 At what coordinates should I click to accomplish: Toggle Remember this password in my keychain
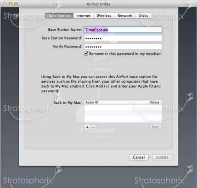coord(86,54)
